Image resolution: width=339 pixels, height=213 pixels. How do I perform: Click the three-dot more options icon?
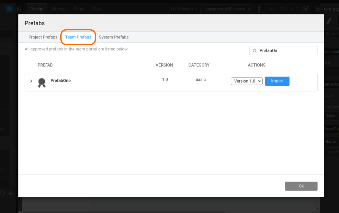[x=259, y=9]
